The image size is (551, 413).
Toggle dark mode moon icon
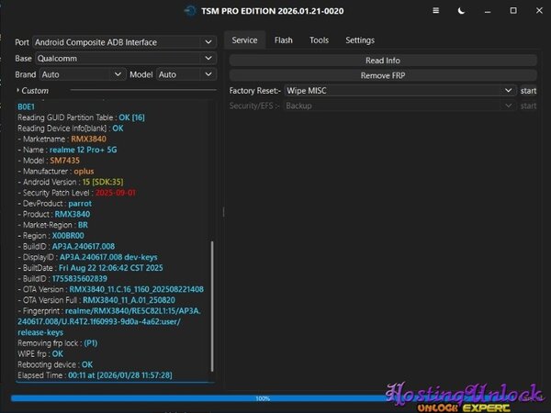tap(464, 11)
